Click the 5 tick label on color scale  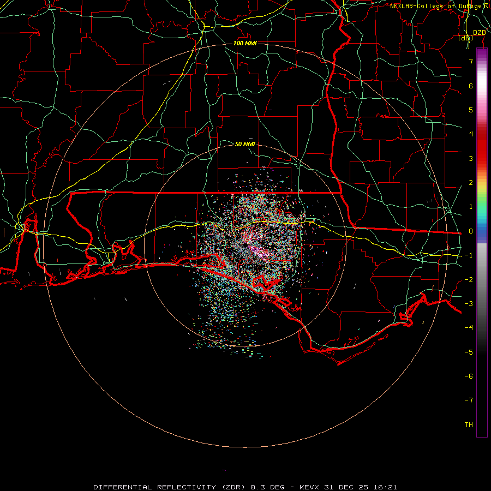[471, 110]
